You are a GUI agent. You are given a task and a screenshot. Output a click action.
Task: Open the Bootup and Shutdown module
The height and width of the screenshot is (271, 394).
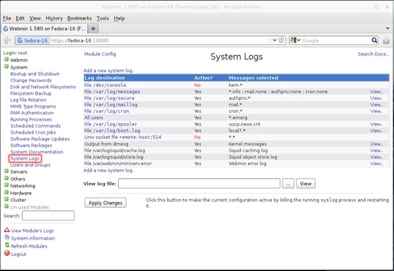point(35,74)
